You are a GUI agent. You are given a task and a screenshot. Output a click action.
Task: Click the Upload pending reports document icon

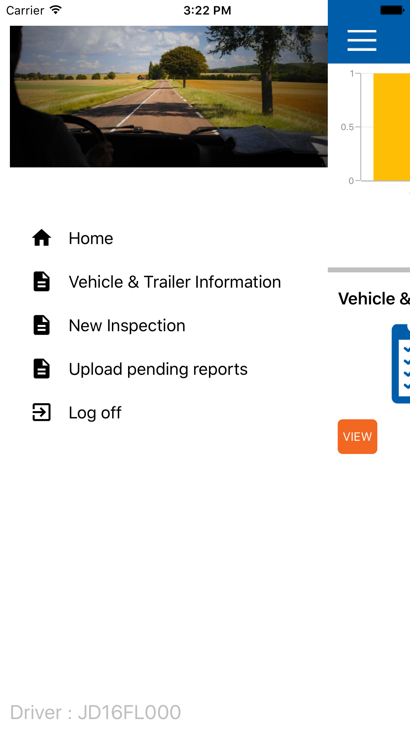coord(42,369)
